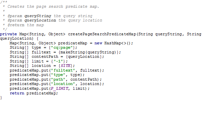Click the P_LIMIT constant
The width and height of the screenshot is (203, 121).
click(60, 88)
